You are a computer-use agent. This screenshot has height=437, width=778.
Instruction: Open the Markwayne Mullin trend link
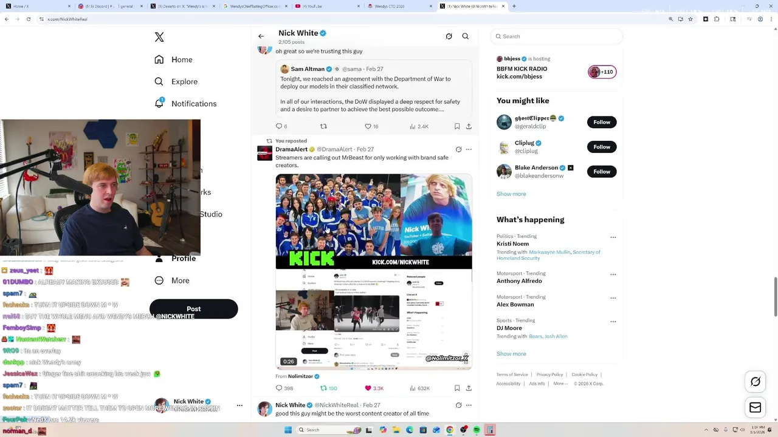pos(549,252)
